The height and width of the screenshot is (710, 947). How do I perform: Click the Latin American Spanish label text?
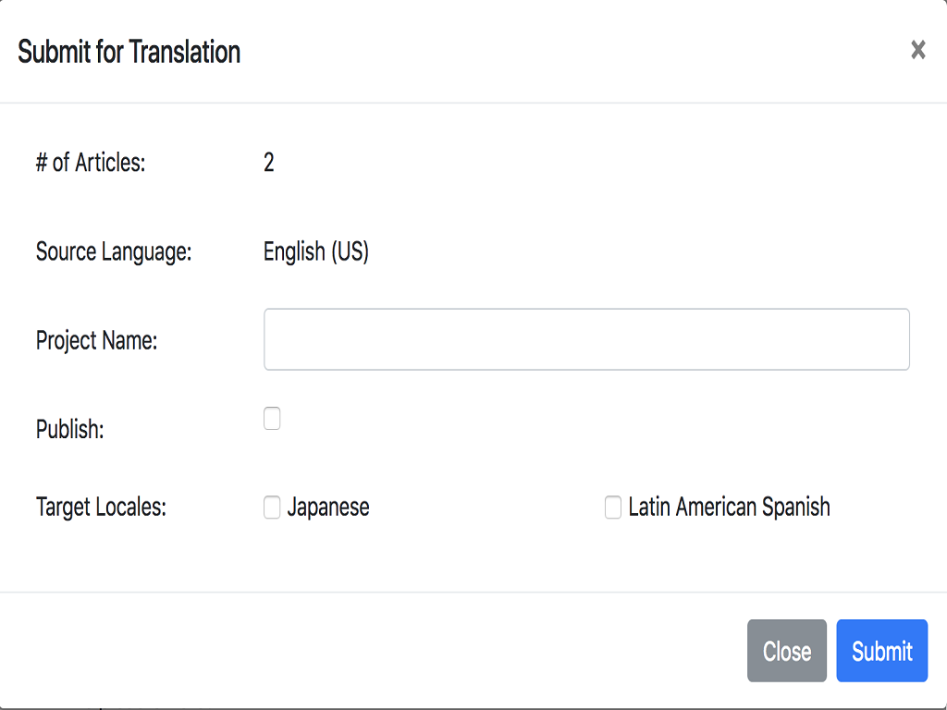(728, 507)
